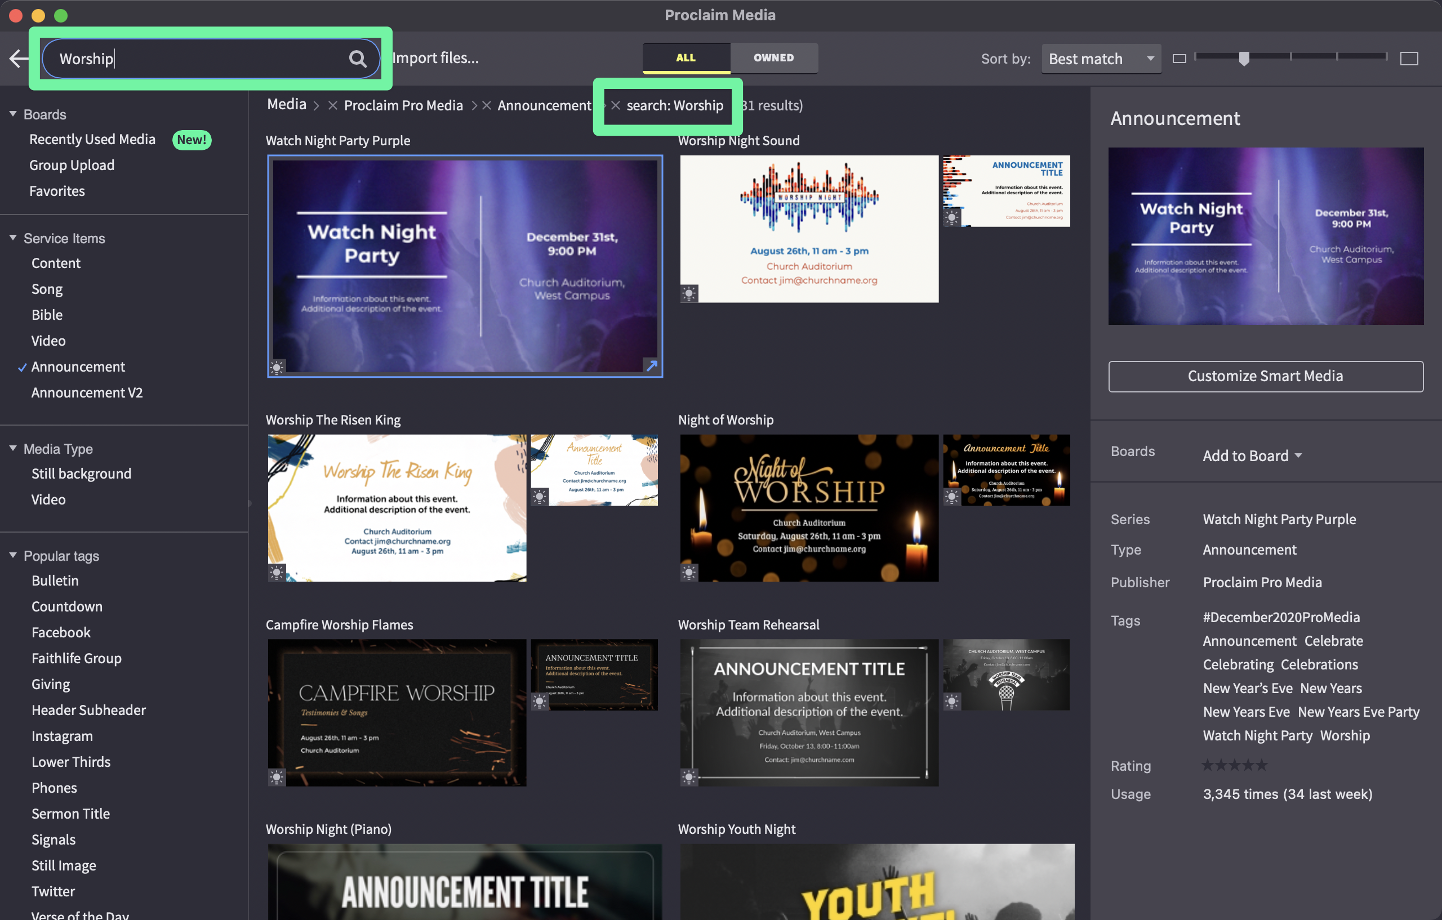This screenshot has width=1442, height=920.
Task: Remove the search: Worship filter
Action: 615,105
